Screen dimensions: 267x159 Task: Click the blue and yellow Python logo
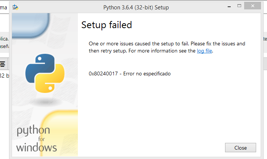click(x=45, y=73)
